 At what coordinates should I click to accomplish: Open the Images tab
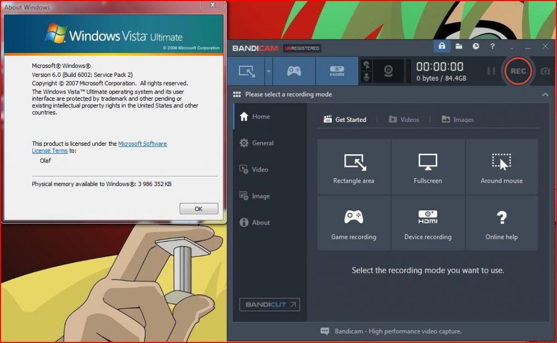tap(458, 119)
